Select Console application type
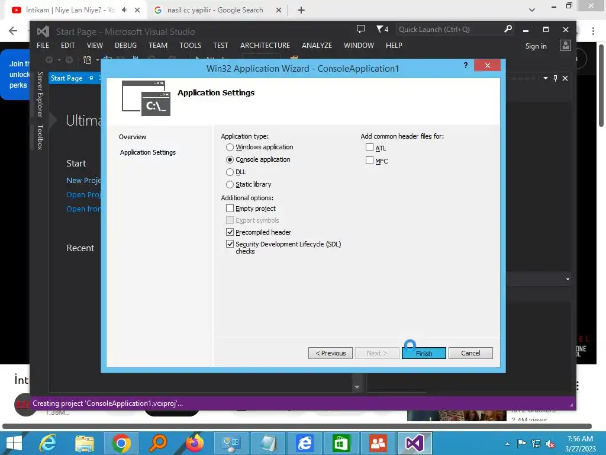The image size is (606, 455). tap(230, 160)
